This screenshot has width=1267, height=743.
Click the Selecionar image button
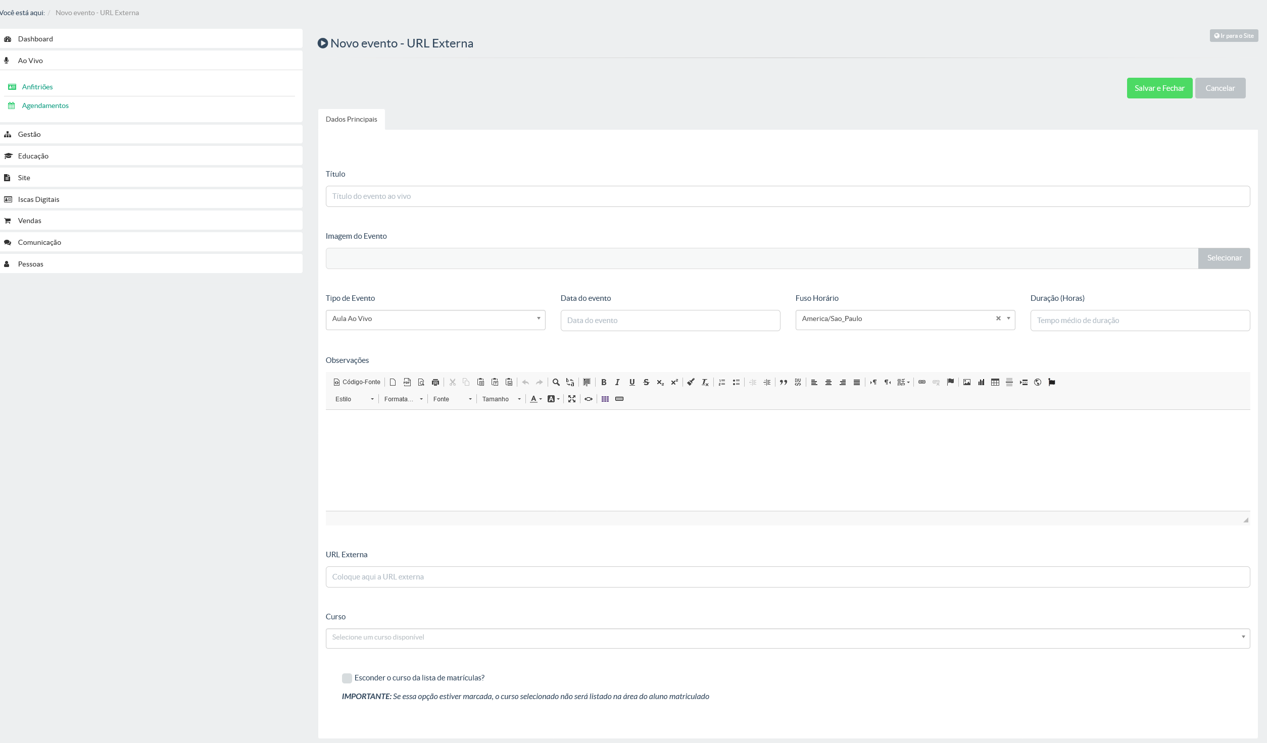pos(1224,258)
